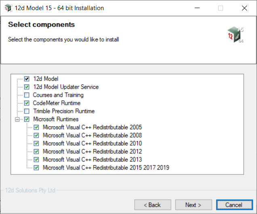The width and height of the screenshot is (257, 214).
Task: Select the 'CodeMeter Runtime' label
Action: (x=57, y=103)
